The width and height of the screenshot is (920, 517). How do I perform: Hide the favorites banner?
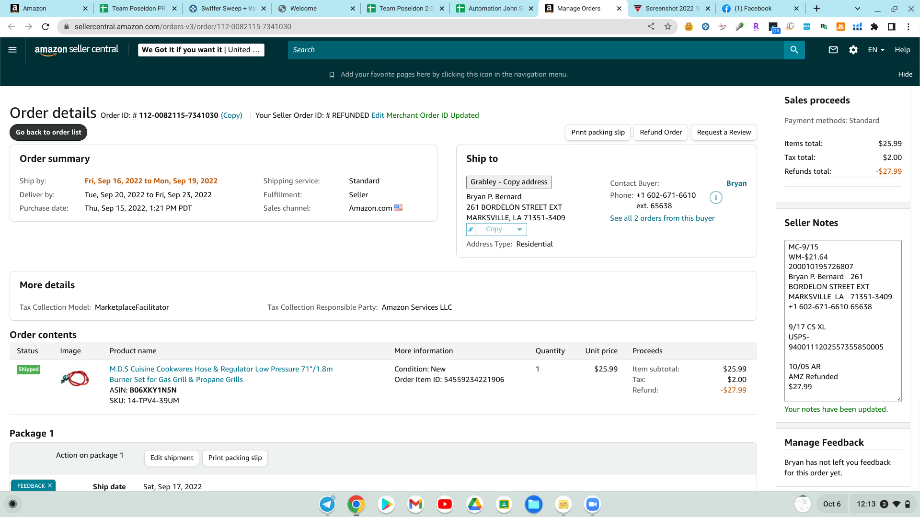click(x=905, y=75)
